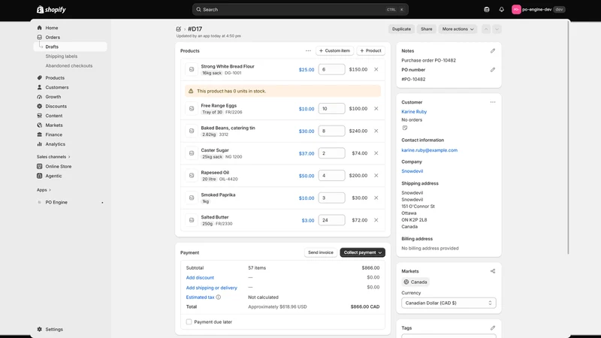Edit Tags with pencil icon
601x338 pixels.
point(493,328)
